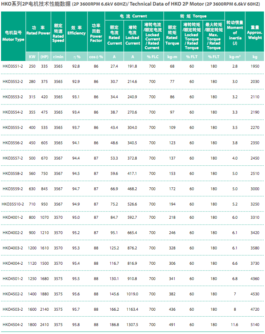Select efficiency value 93.1
Screen dimensions: 265x334
point(76,97)
